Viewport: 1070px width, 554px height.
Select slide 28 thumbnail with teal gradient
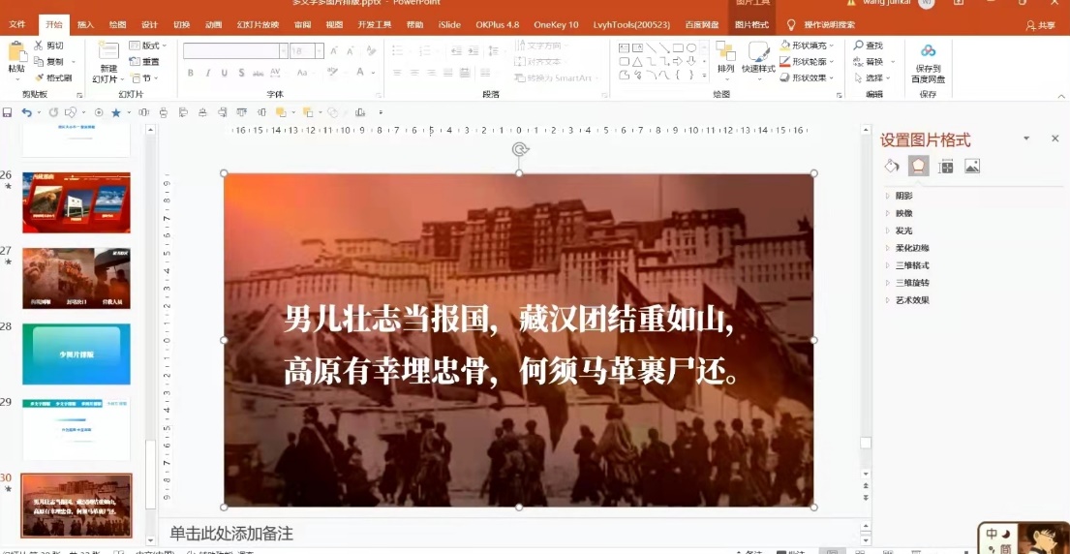pos(76,354)
